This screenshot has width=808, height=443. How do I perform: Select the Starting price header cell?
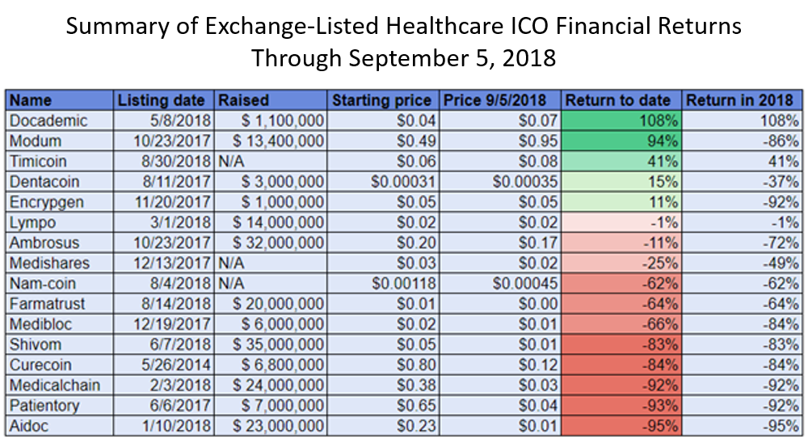tap(383, 100)
